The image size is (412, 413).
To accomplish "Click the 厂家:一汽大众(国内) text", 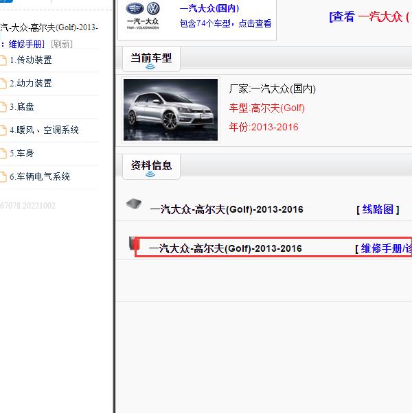I will [x=273, y=88].
